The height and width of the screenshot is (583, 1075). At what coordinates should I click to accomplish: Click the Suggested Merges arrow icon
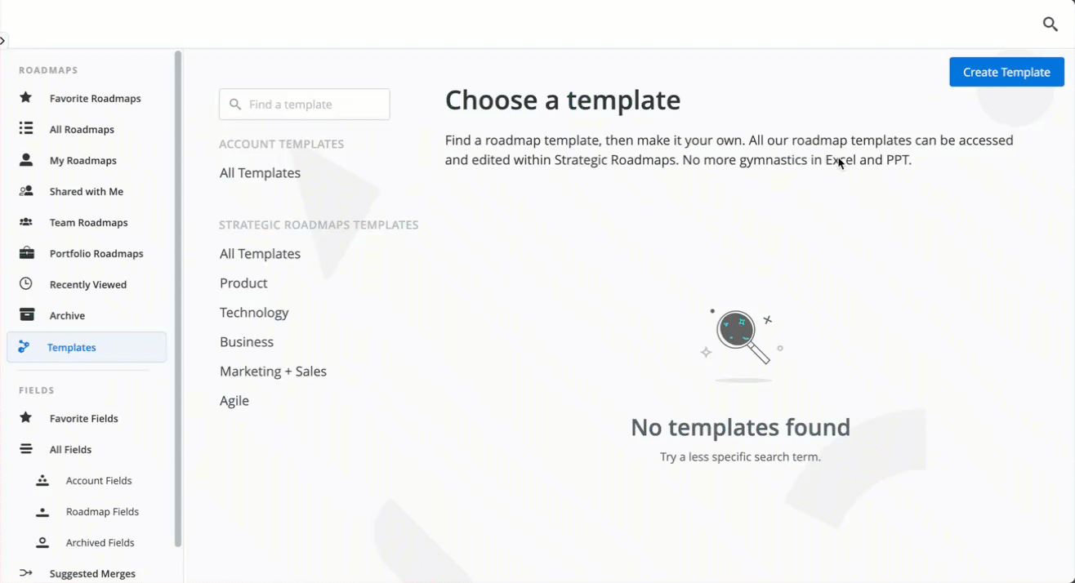[25, 573]
